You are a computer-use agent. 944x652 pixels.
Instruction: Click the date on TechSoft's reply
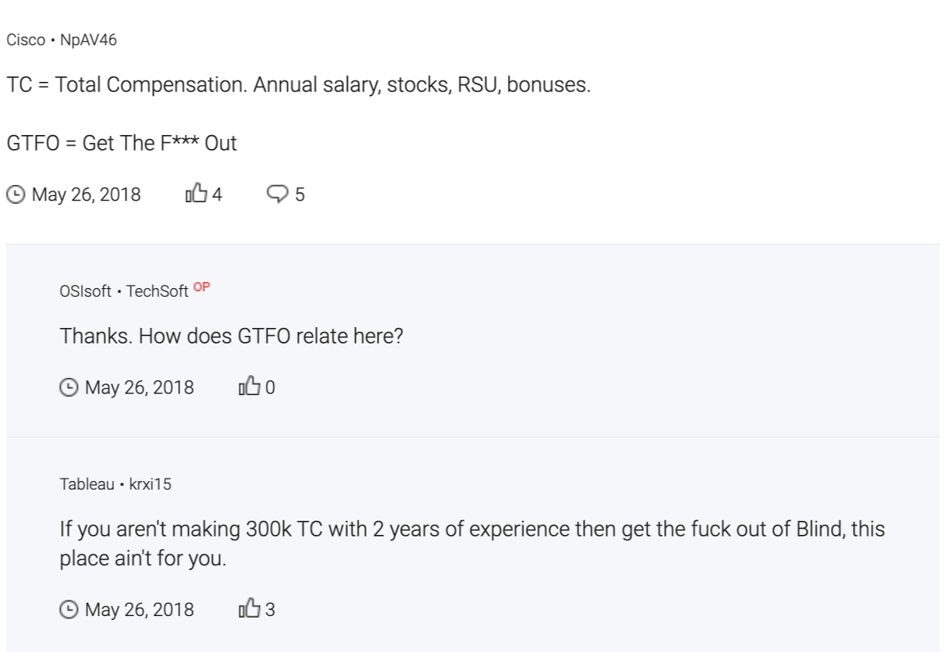pyautogui.click(x=140, y=387)
